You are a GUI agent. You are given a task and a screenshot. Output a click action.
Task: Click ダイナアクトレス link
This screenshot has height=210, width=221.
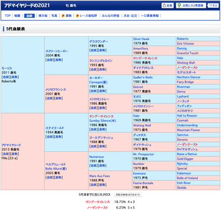tap(143, 68)
